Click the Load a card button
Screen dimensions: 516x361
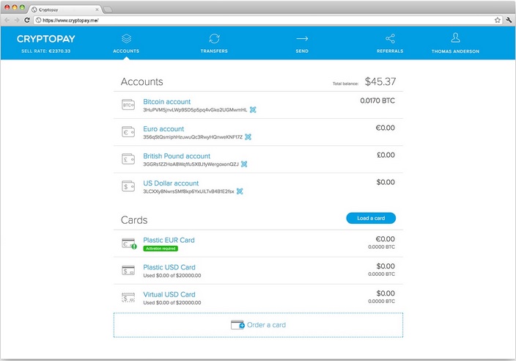click(371, 218)
